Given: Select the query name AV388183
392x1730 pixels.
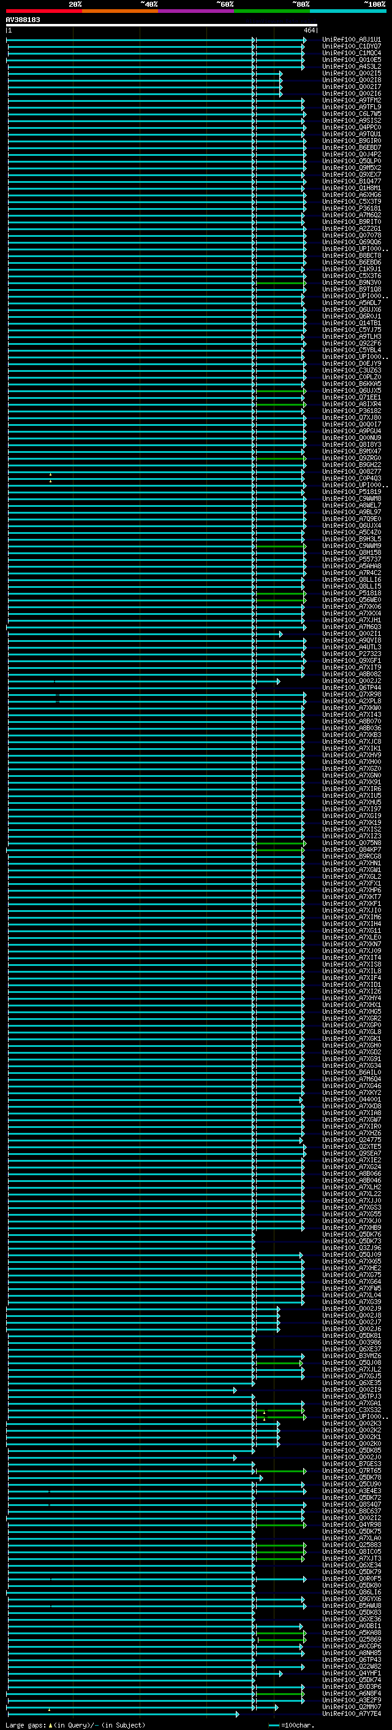Looking at the screenshot, I should tap(23, 20).
